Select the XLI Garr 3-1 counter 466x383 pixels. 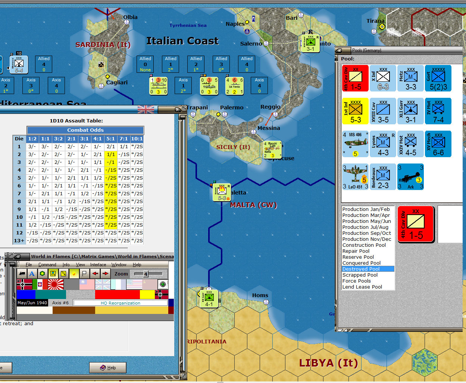[x=410, y=111]
